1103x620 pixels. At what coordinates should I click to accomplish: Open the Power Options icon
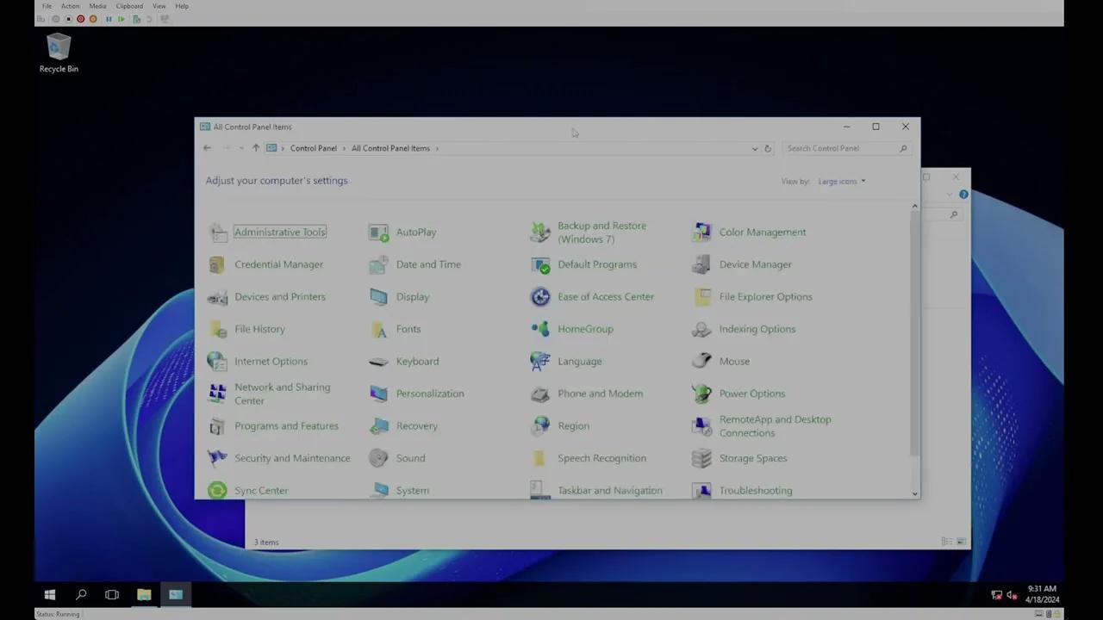click(x=702, y=394)
